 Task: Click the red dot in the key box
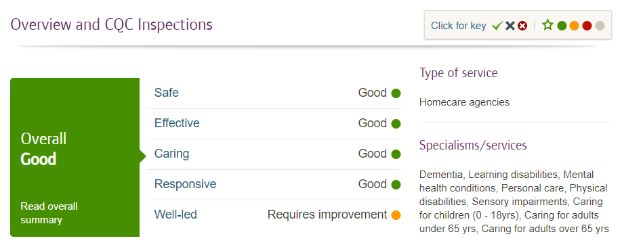587,26
